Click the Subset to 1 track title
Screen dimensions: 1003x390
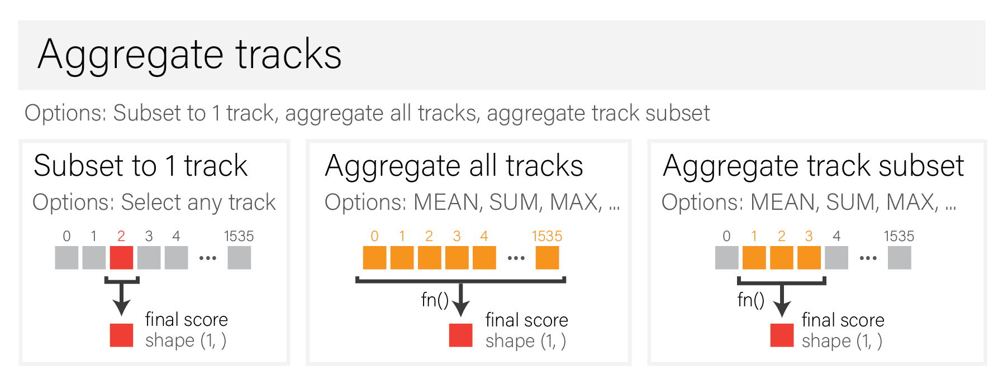[140, 166]
